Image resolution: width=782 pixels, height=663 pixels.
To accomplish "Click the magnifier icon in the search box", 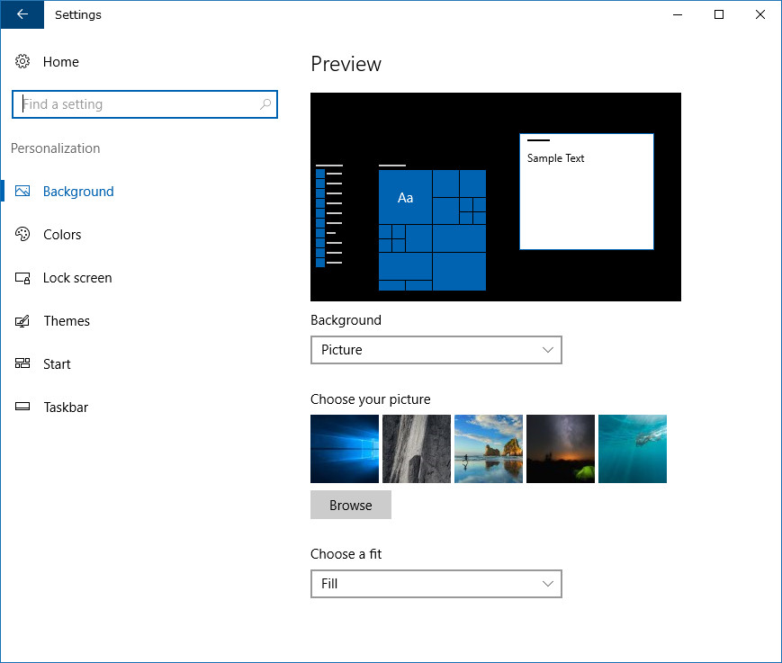I will pos(265,104).
